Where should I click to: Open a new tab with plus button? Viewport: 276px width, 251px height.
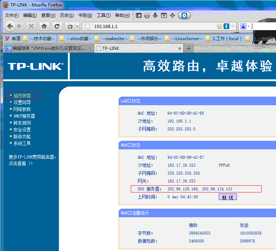pos(189,48)
